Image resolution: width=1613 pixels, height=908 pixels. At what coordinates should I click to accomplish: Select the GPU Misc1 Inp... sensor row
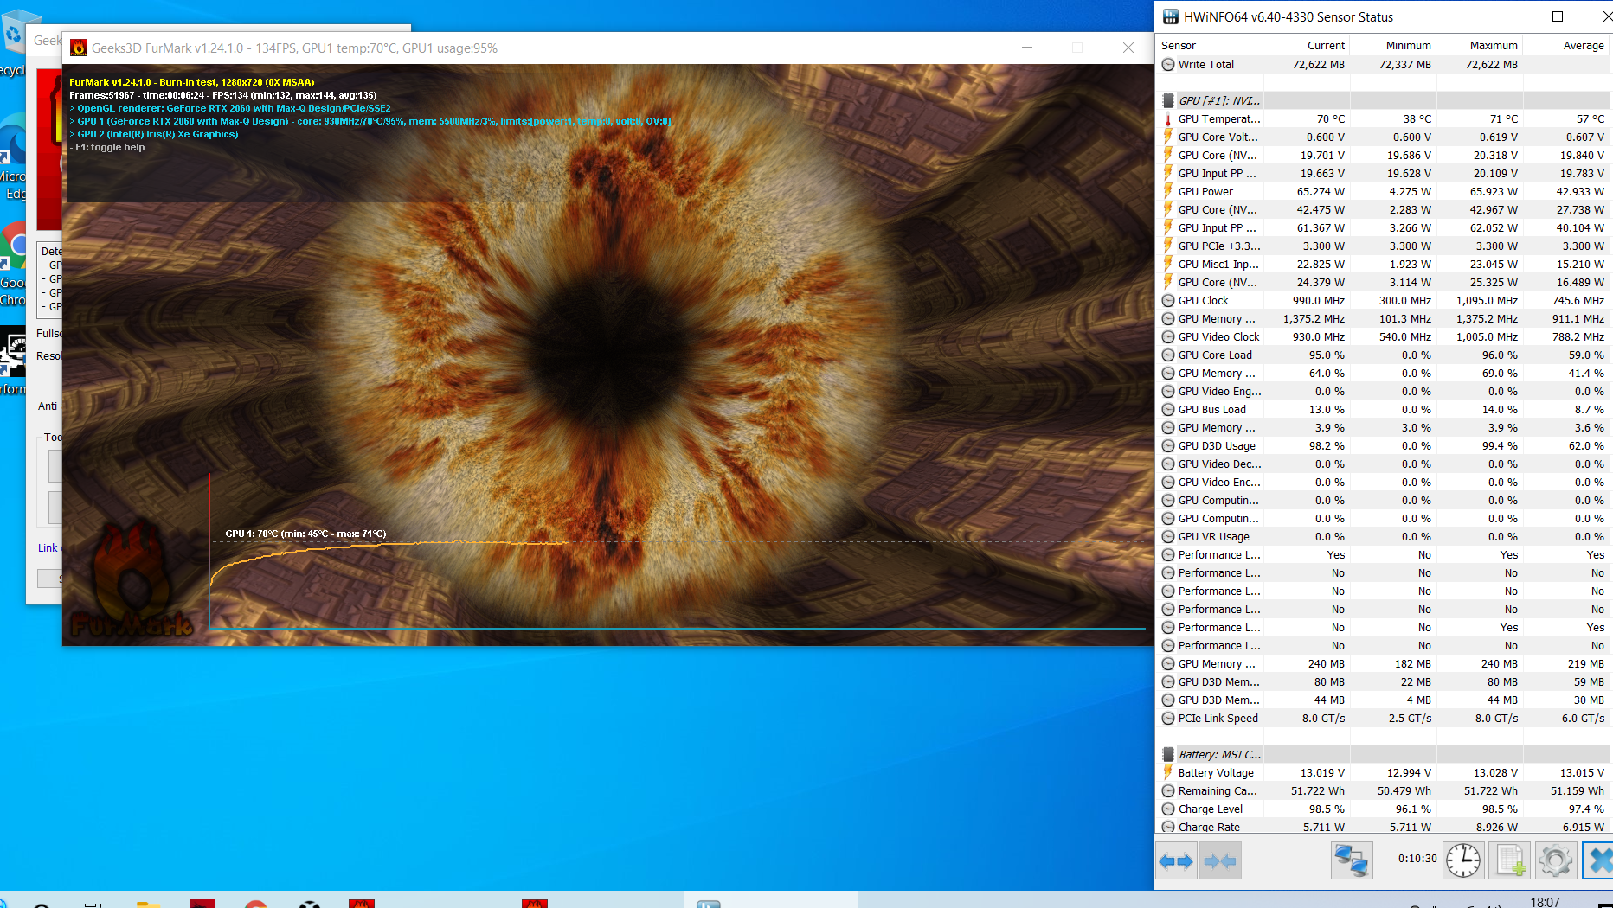(1383, 265)
